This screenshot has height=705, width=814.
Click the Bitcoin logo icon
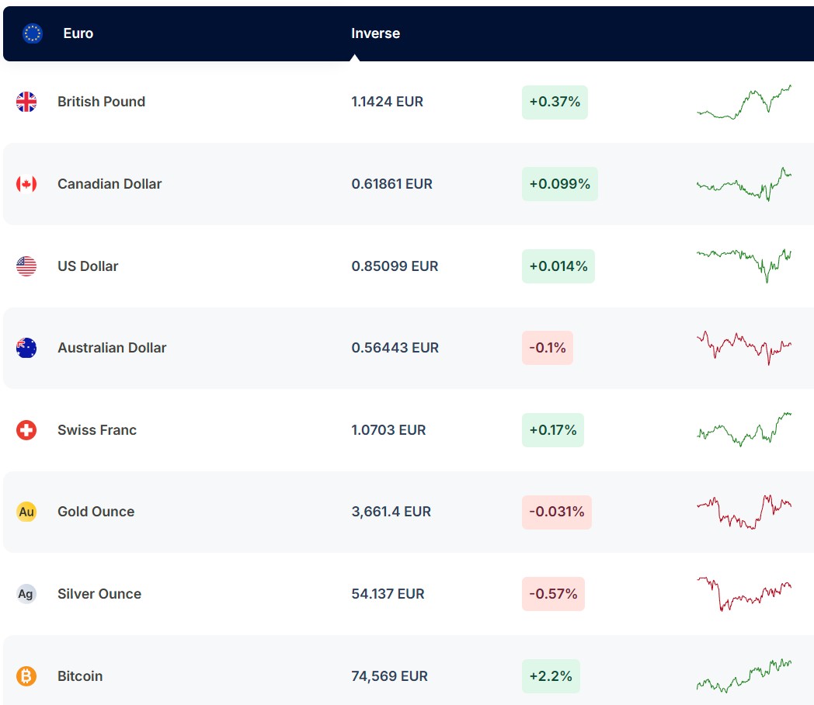(26, 676)
